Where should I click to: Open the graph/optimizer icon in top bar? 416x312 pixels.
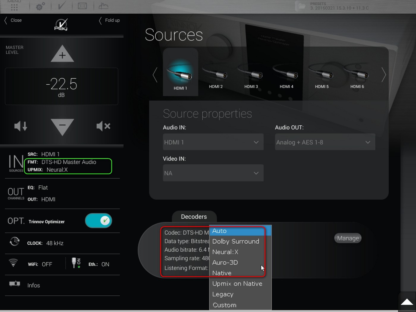(x=103, y=6)
